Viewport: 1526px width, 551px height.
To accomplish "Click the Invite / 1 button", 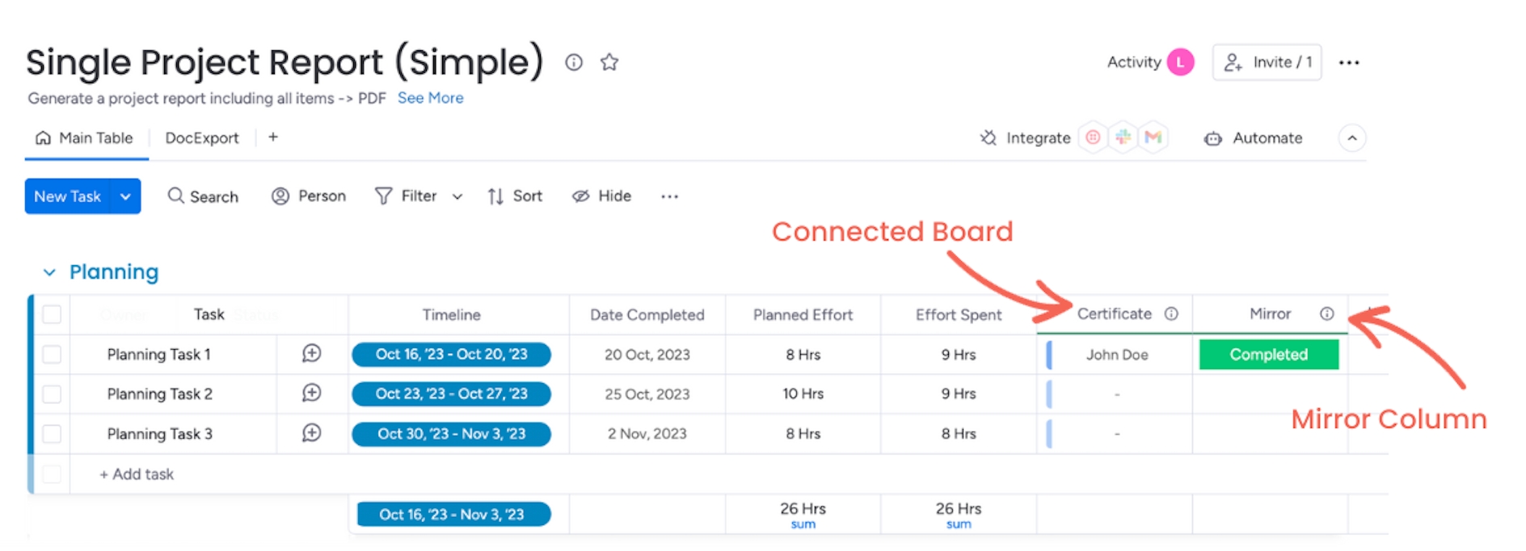I will tap(1267, 62).
